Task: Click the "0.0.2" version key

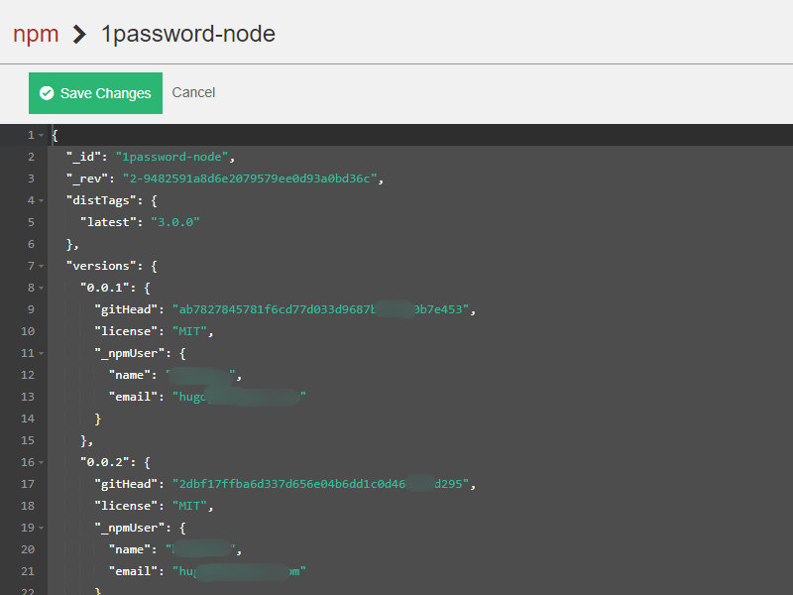Action: (x=105, y=462)
